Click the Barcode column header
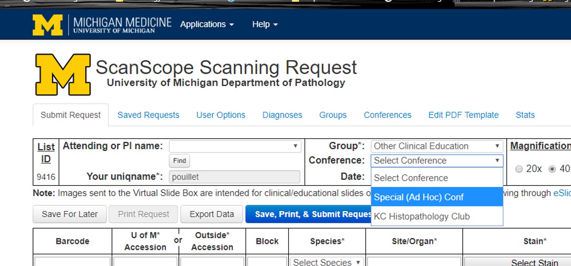 pos(73,241)
